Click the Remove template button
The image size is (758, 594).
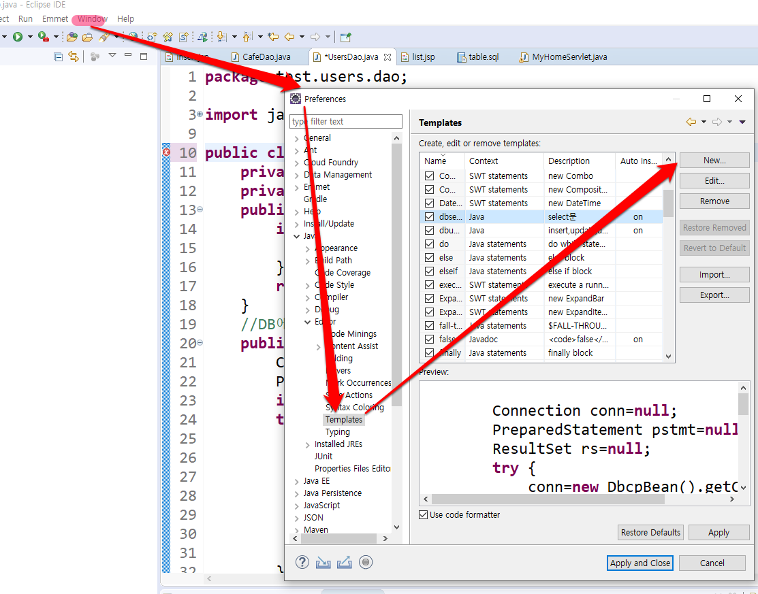click(714, 201)
